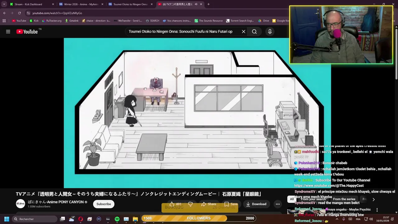Image resolution: width=398 pixels, height=224 pixels.
Task: Save the video to a playlist
Action: pos(231,204)
